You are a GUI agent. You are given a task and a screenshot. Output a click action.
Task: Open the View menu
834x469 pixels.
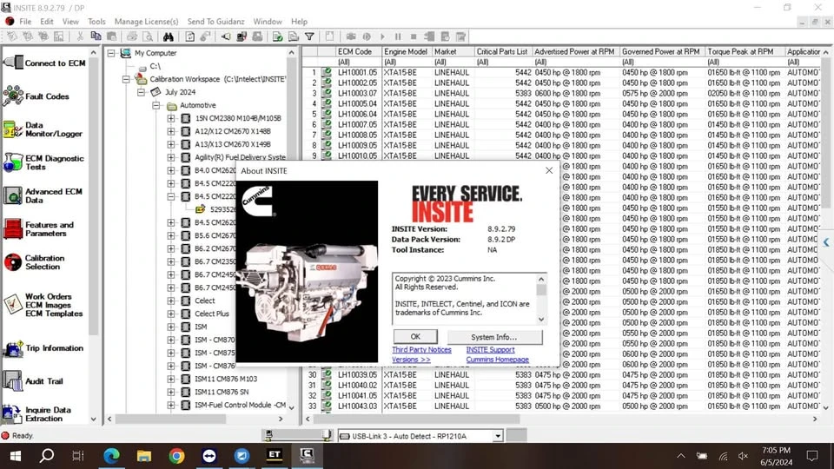pos(70,22)
